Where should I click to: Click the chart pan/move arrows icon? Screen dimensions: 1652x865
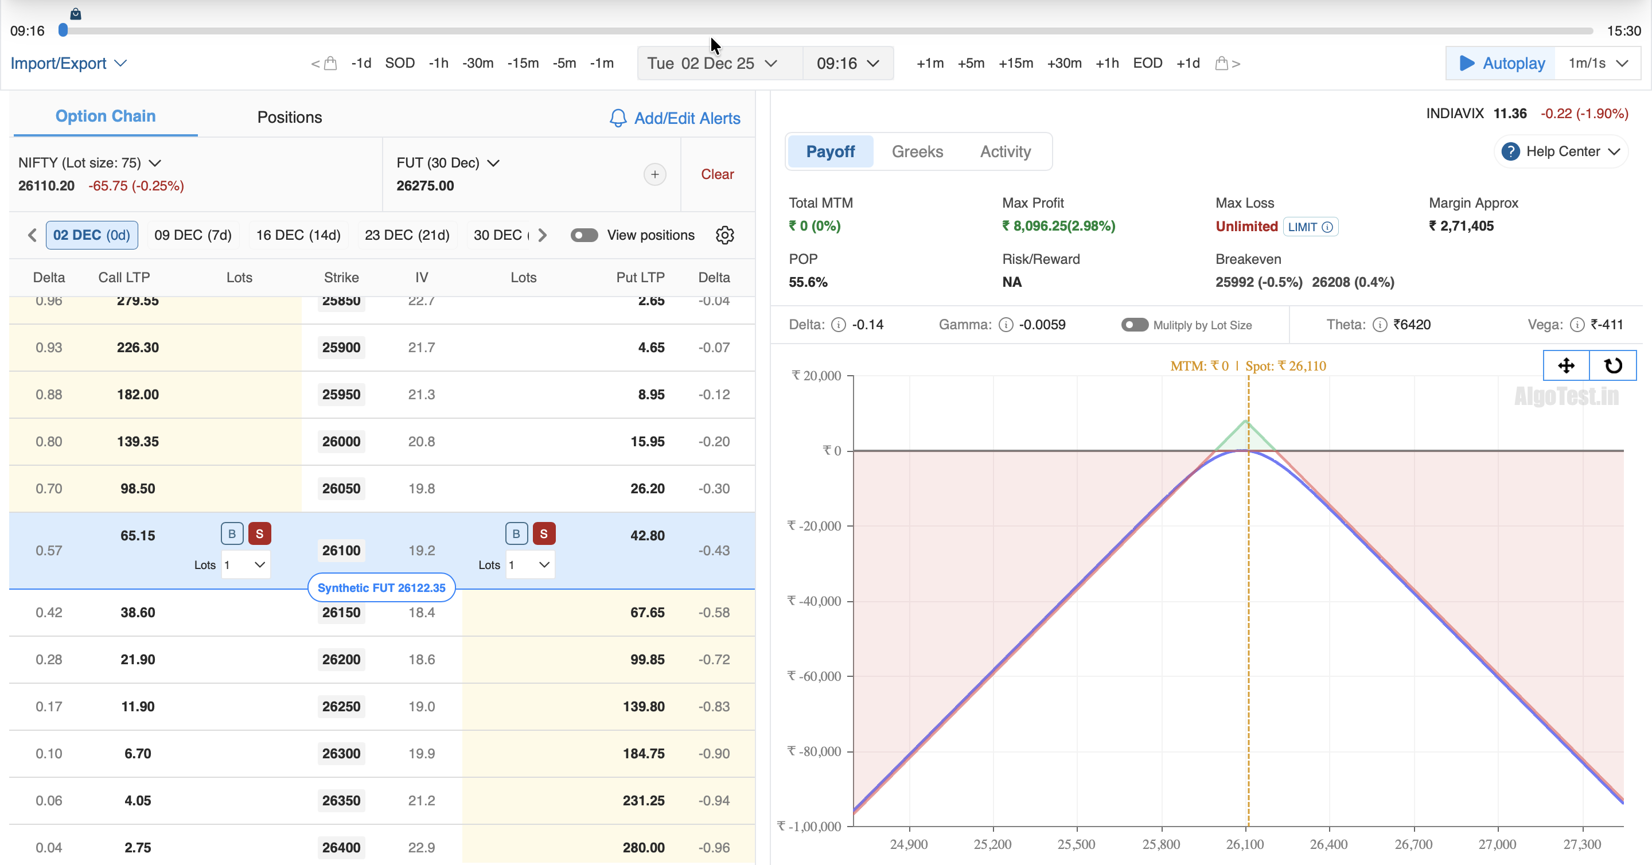[1565, 365]
